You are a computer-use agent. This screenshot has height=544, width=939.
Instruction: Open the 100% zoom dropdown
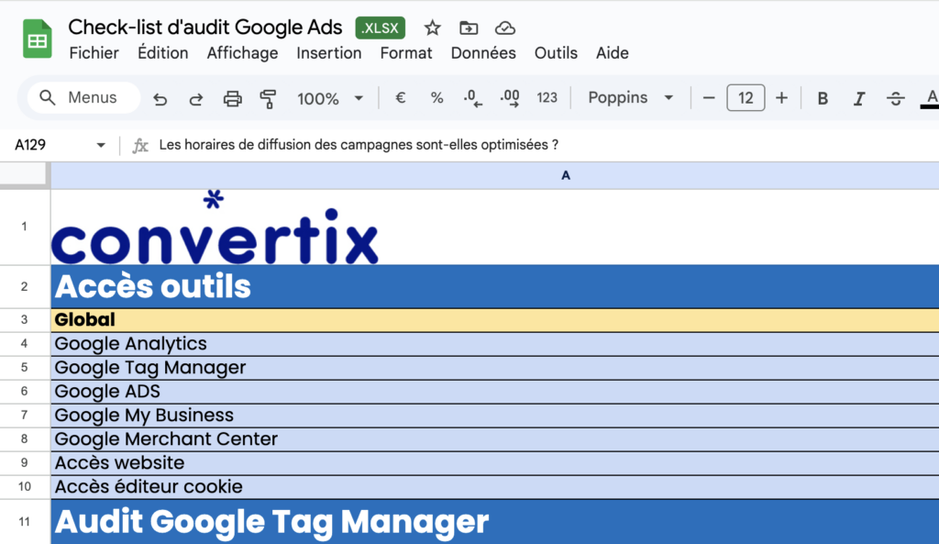coord(330,98)
